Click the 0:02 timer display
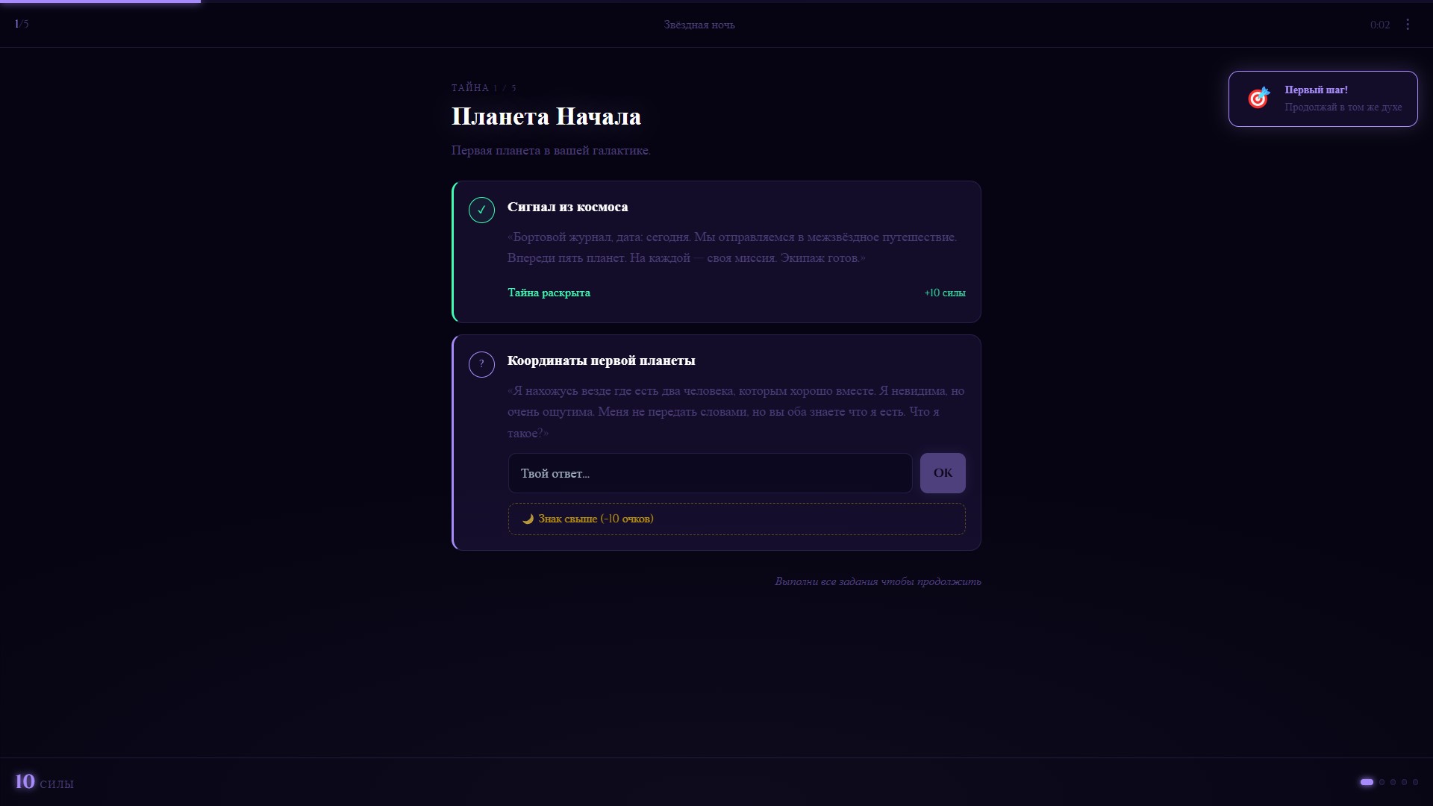This screenshot has height=806, width=1433. coord(1379,25)
